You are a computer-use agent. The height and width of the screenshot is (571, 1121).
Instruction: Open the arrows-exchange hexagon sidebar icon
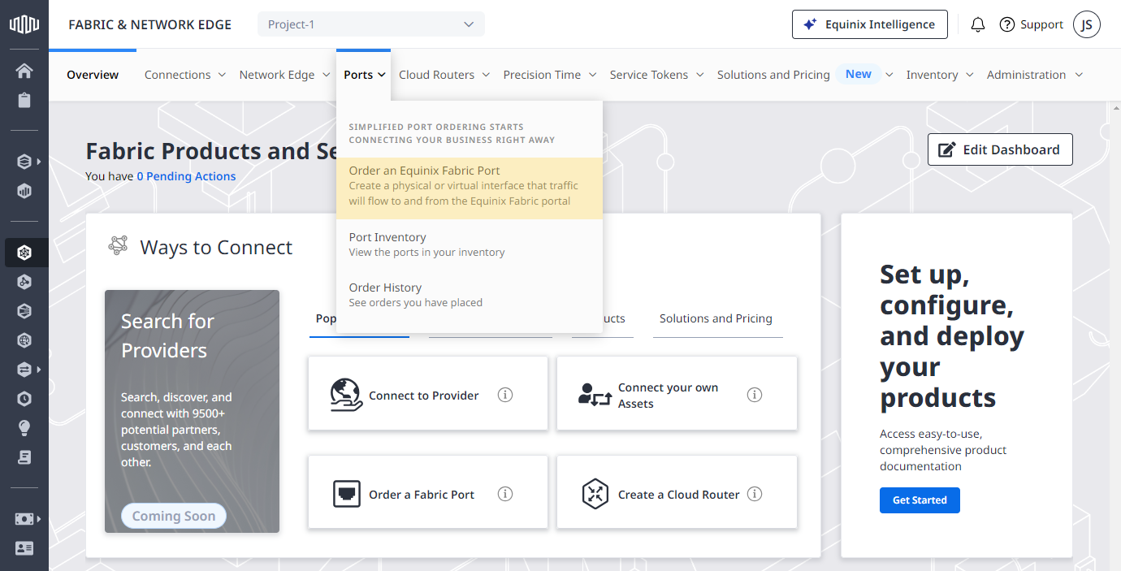pos(24,370)
